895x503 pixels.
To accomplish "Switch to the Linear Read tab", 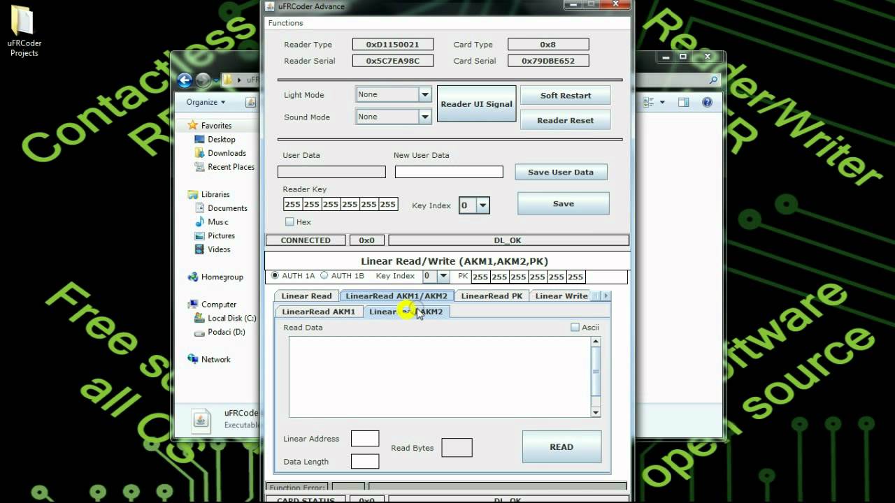I will (x=306, y=296).
